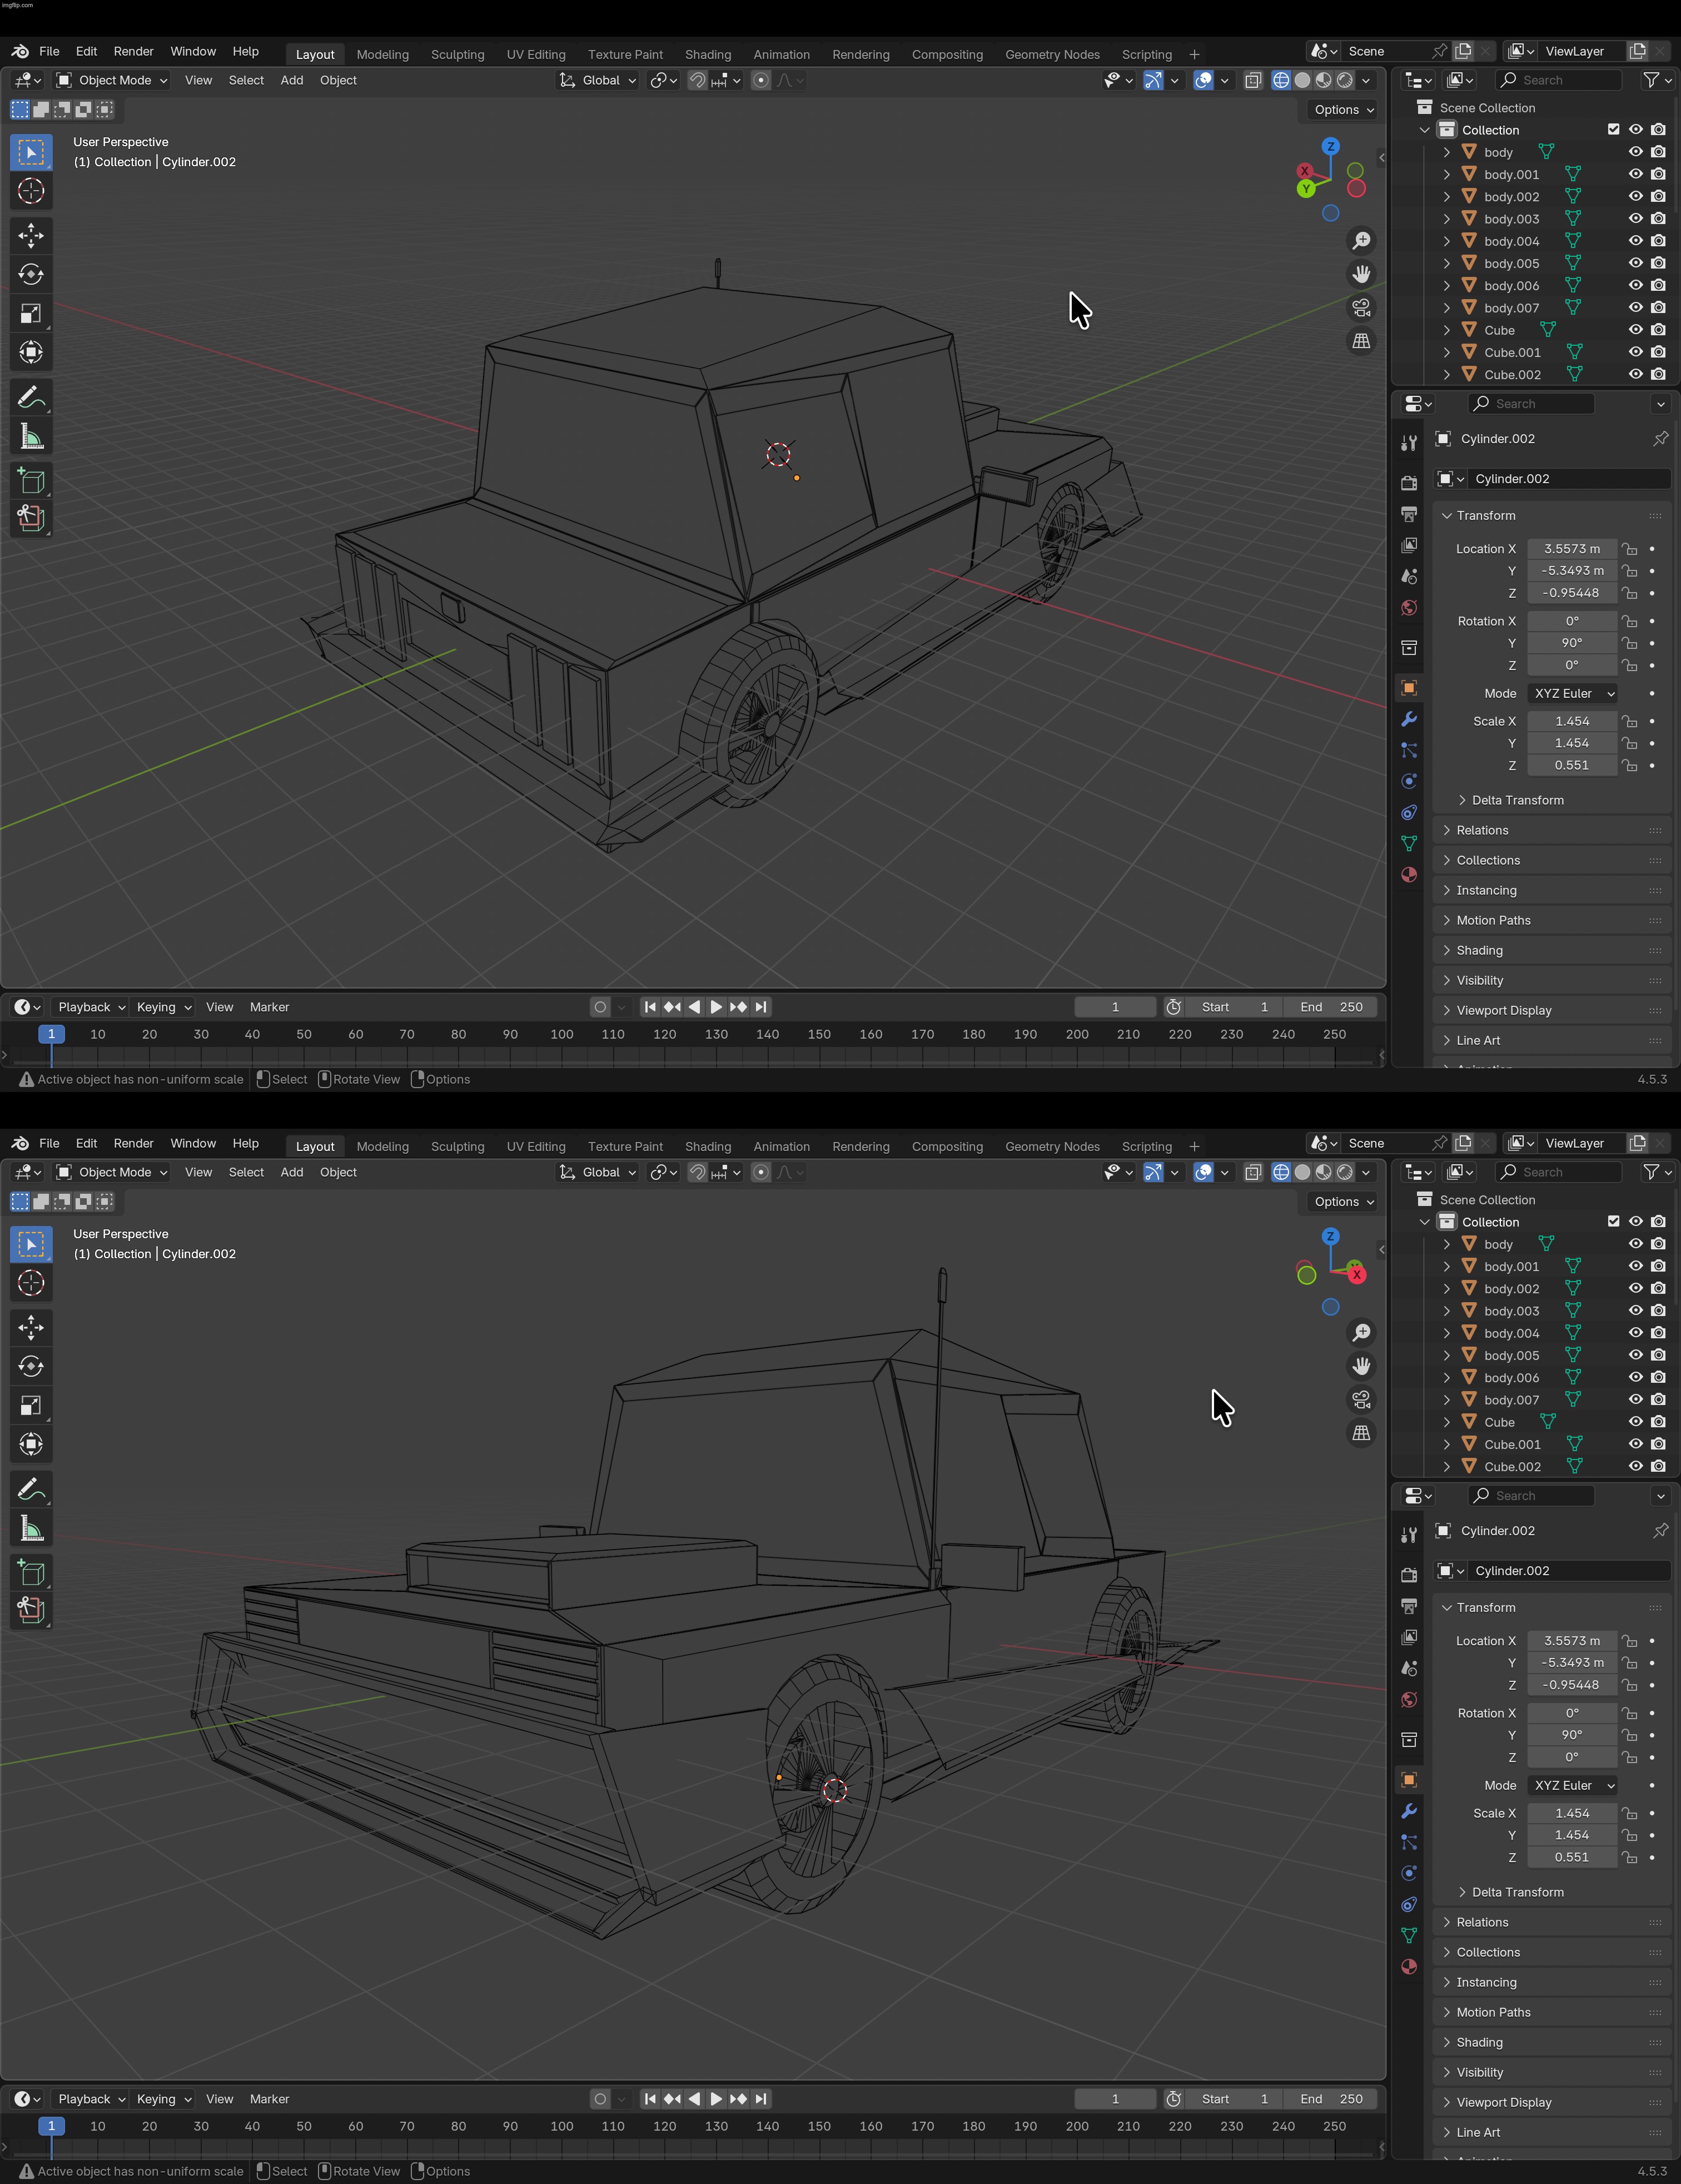The height and width of the screenshot is (2184, 1681).
Task: Open Render properties tab in top Blender window
Action: (x=1409, y=483)
